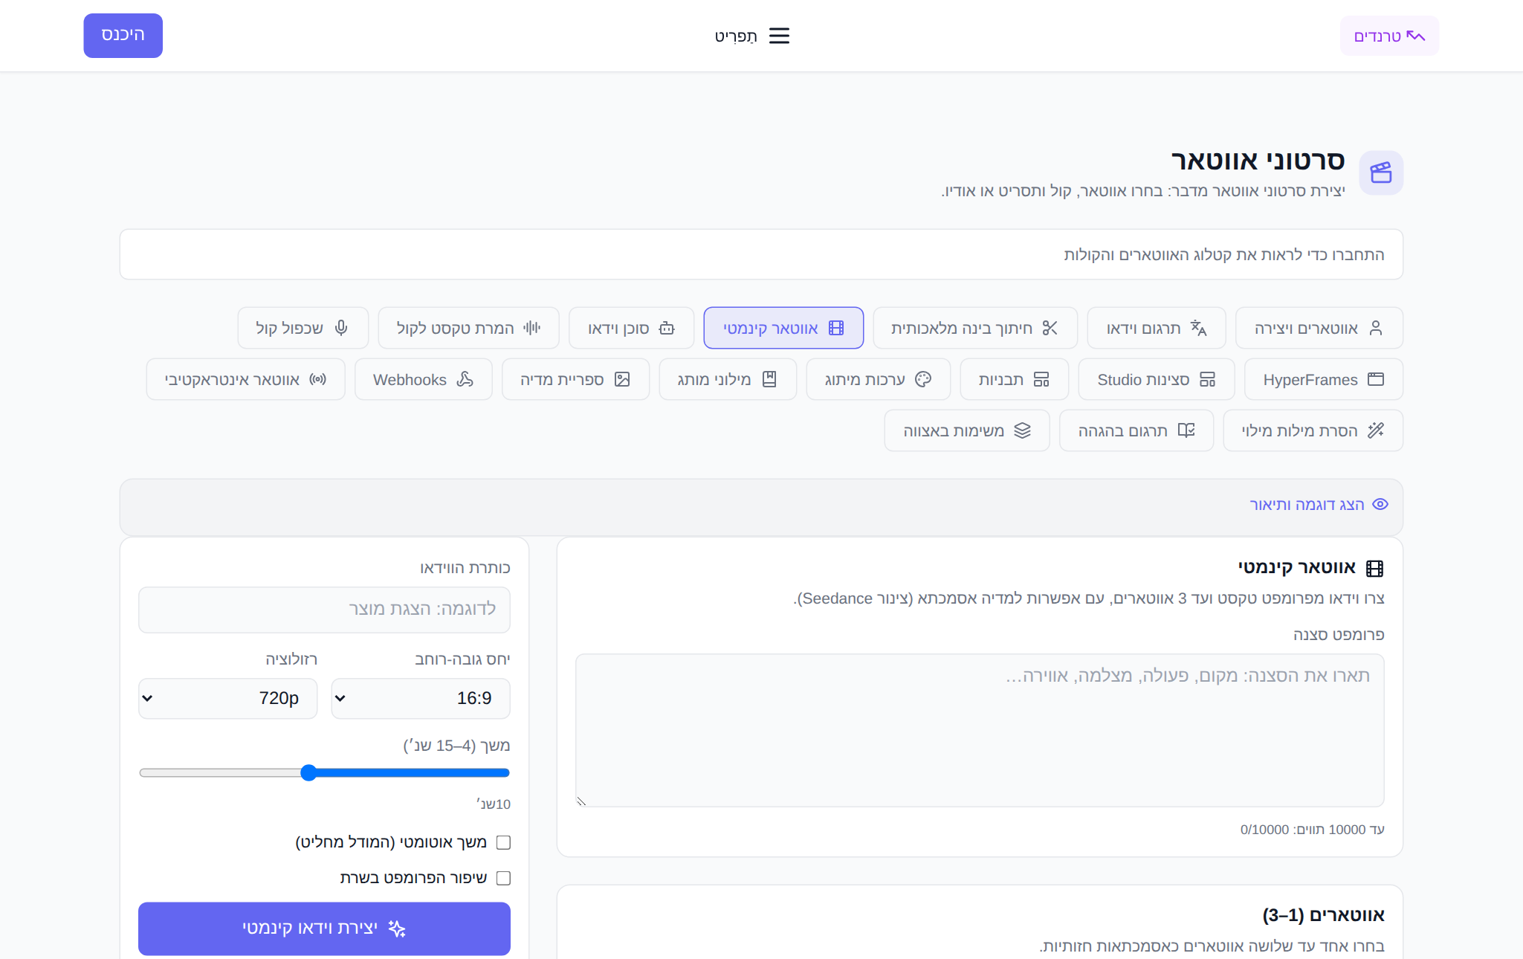Image resolution: width=1523 pixels, height=959 pixels.
Task: Click the person icon of אווטארים ויצירה
Action: (x=1376, y=328)
